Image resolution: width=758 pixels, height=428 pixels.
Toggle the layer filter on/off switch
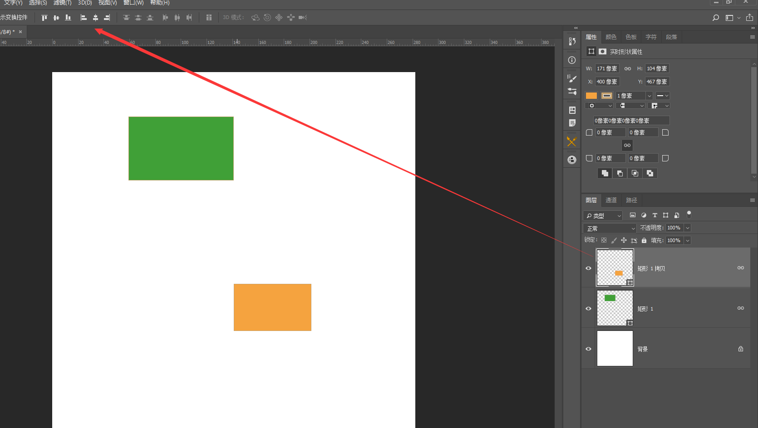click(689, 214)
